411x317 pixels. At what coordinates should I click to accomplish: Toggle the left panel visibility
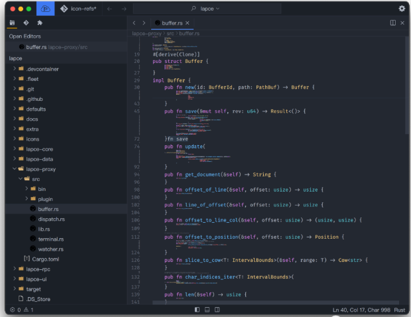point(197,310)
